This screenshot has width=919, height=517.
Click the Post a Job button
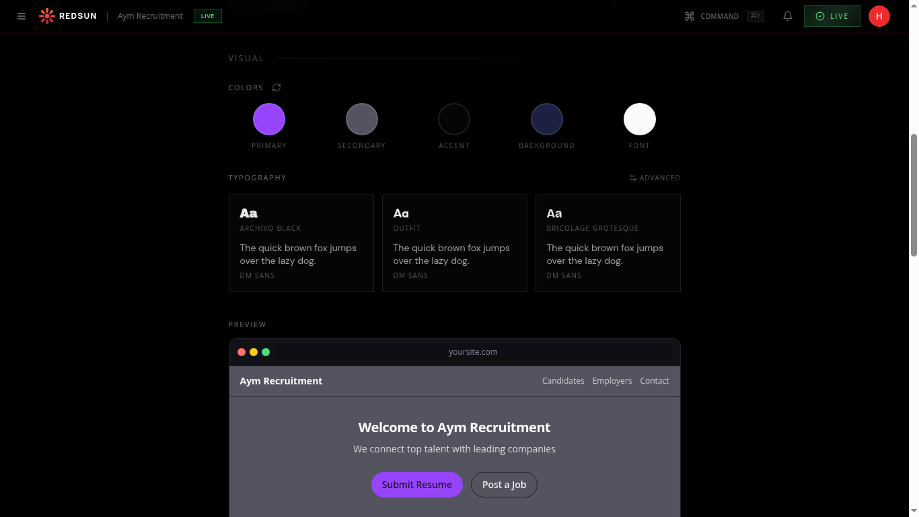(x=504, y=484)
